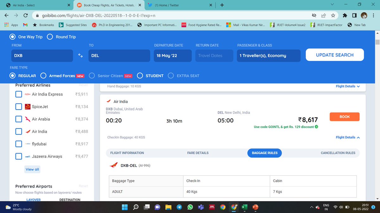Check the SpiceJet airline filter
380x213 pixels.
(x=19, y=107)
